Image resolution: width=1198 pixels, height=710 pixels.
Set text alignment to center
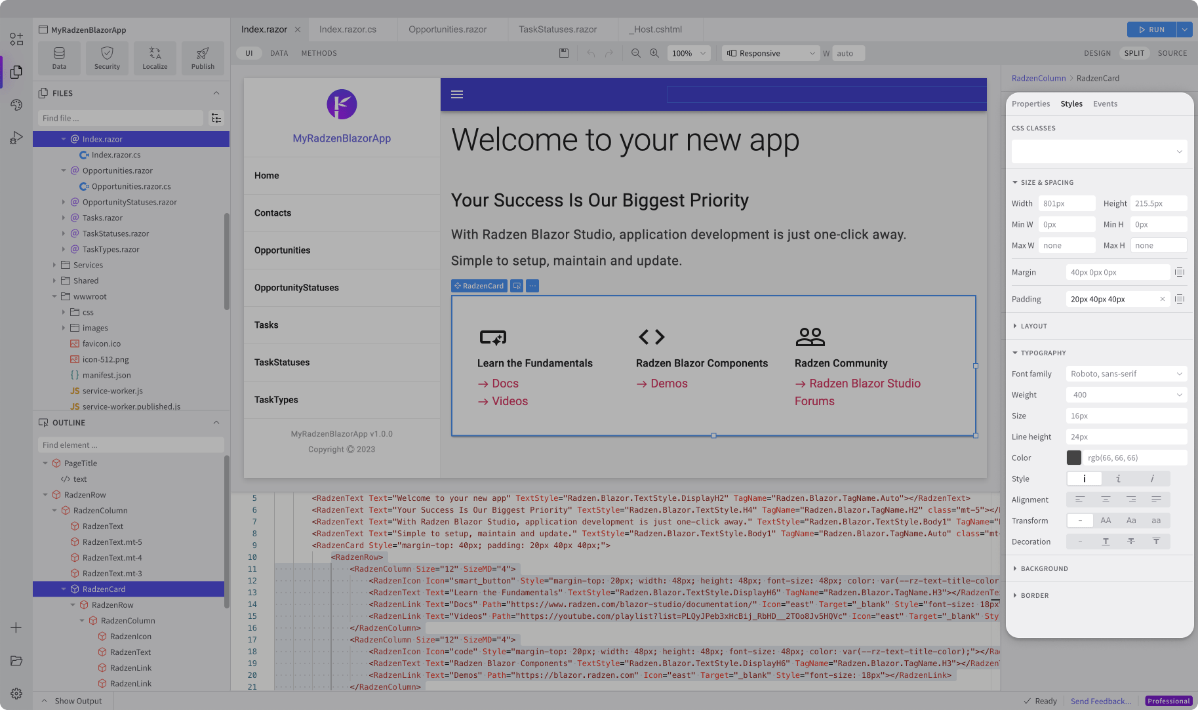[1106, 500]
